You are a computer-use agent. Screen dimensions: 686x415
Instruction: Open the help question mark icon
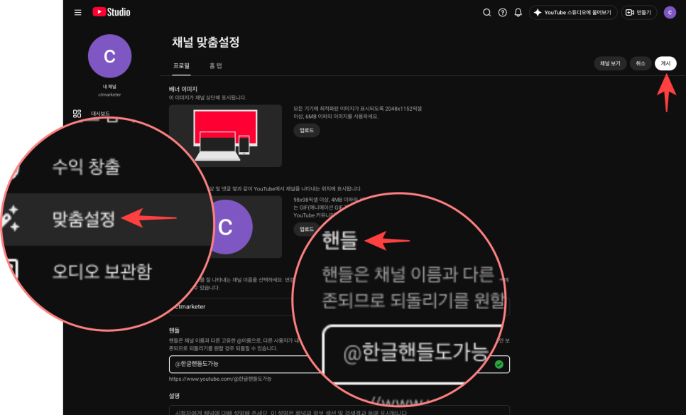(502, 12)
